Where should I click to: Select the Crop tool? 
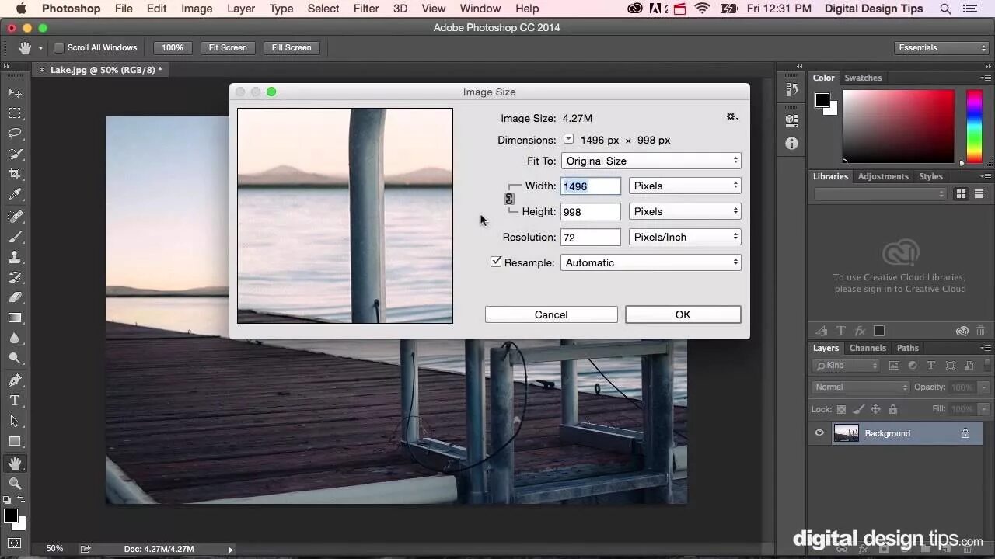[15, 174]
